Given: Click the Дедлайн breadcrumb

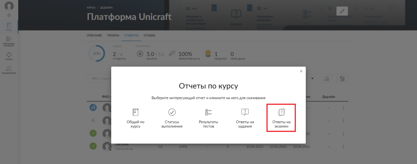Looking at the screenshot, I should point(105,7).
